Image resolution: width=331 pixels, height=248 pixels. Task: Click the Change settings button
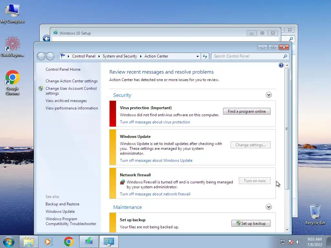251,145
